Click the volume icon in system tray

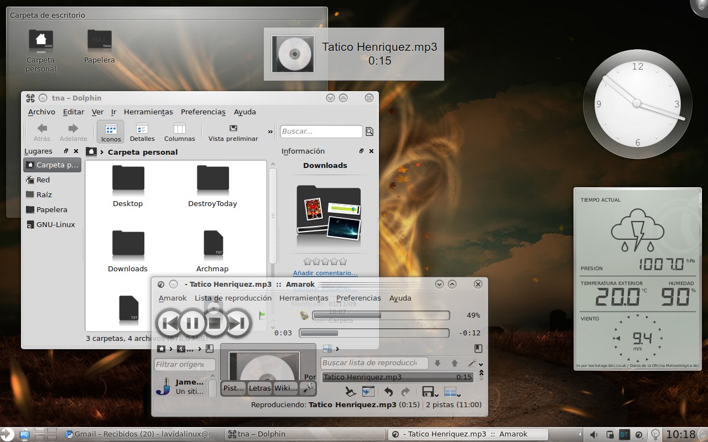tap(594, 434)
